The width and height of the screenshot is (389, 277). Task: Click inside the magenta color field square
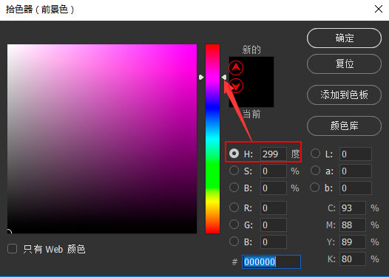(x=102, y=139)
